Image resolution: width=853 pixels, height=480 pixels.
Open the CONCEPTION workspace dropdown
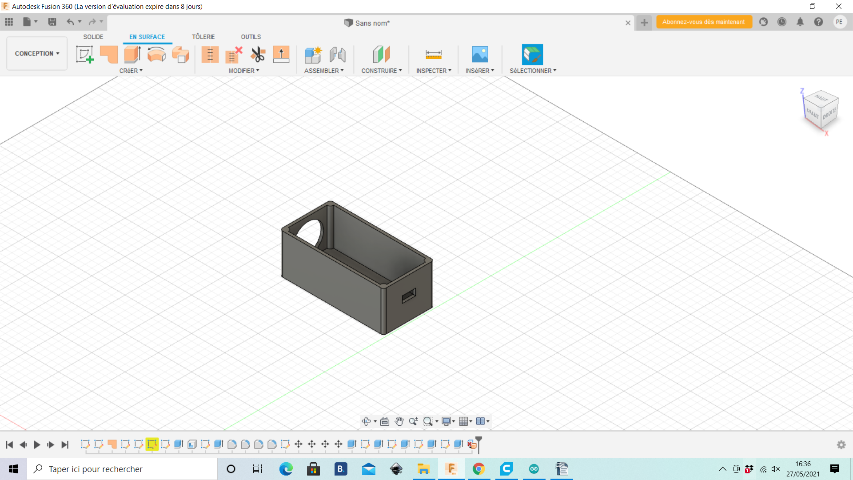[37, 53]
